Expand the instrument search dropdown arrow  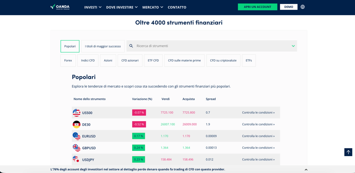click(x=293, y=46)
